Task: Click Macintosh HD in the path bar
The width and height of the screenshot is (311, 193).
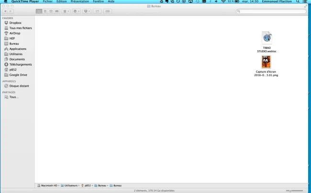Action: pyautogui.click(x=47, y=185)
